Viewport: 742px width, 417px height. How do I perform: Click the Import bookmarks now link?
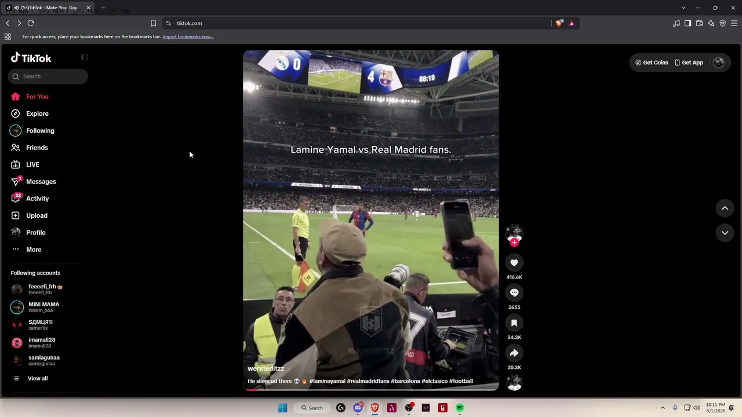(x=188, y=36)
